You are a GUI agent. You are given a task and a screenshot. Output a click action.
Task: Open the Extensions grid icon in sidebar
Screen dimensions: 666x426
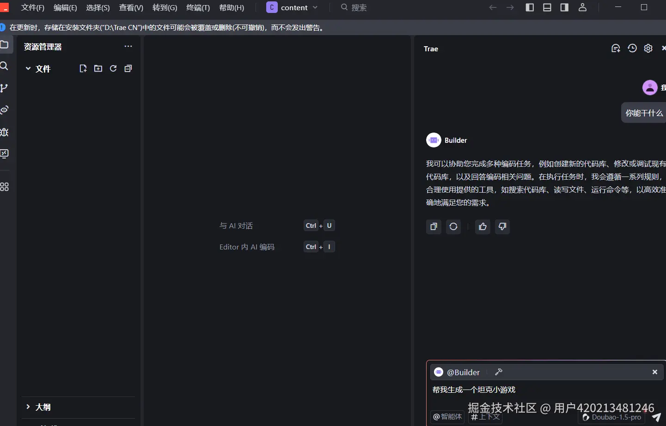click(4, 187)
